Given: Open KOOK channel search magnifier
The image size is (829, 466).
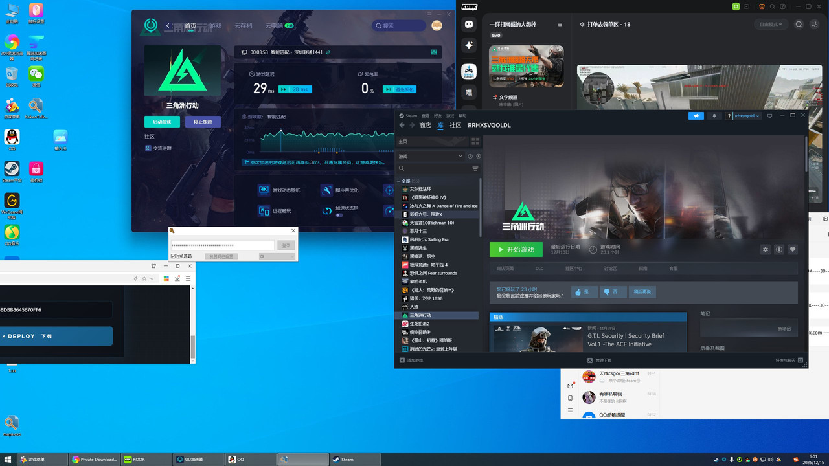Looking at the screenshot, I should [x=799, y=25].
